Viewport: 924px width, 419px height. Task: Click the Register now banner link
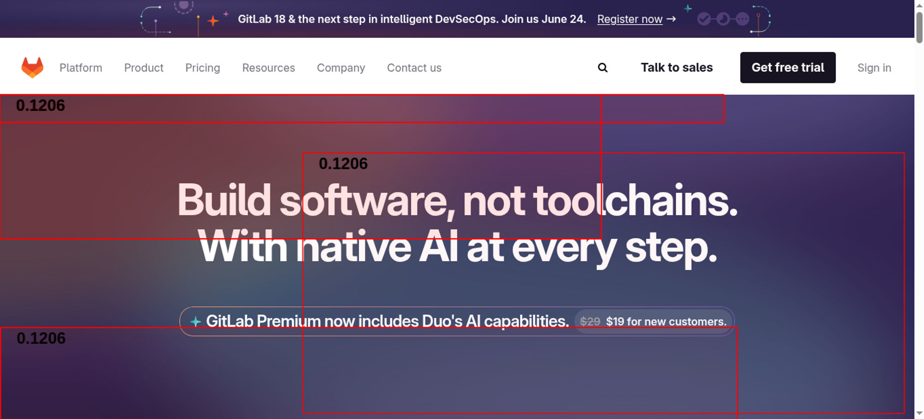coord(636,19)
